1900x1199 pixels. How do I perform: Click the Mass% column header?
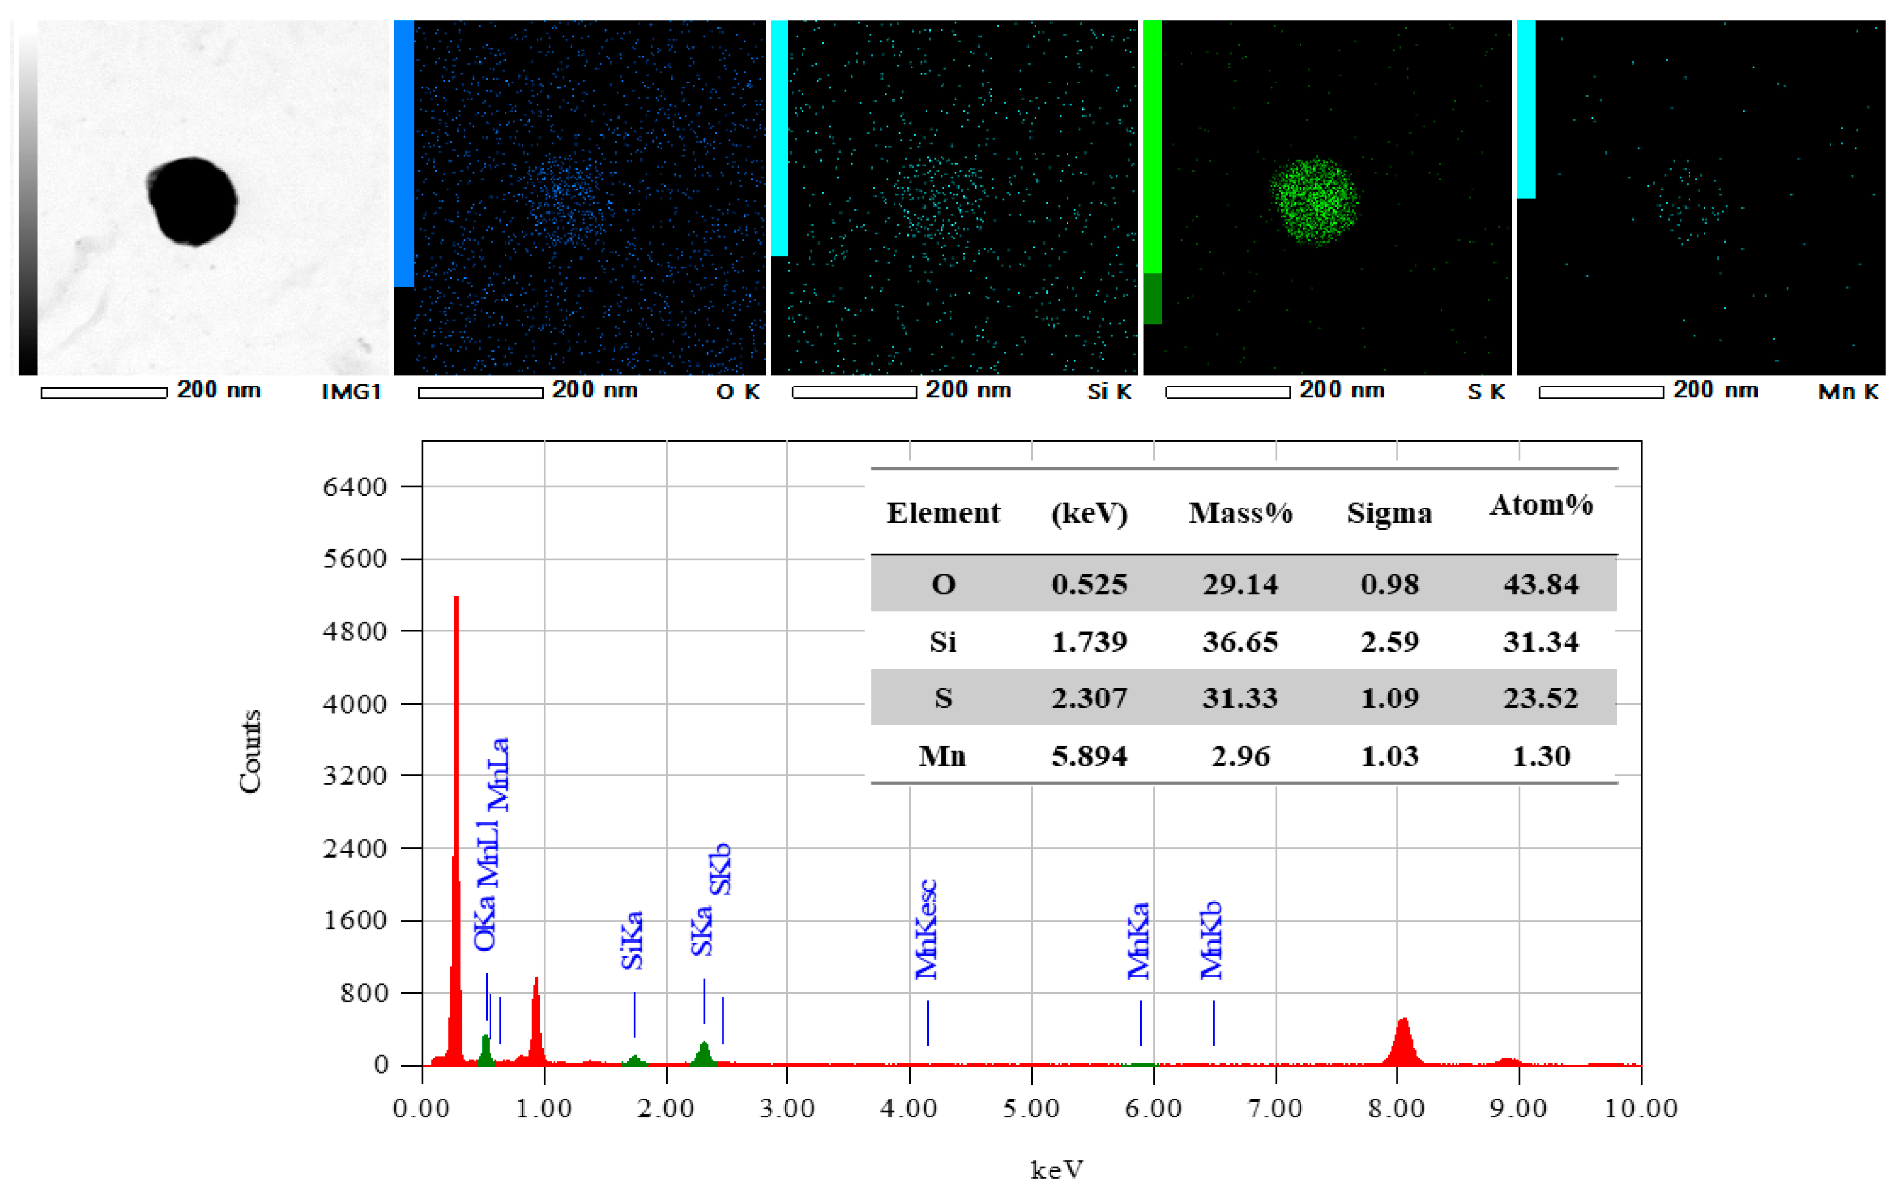1240,513
